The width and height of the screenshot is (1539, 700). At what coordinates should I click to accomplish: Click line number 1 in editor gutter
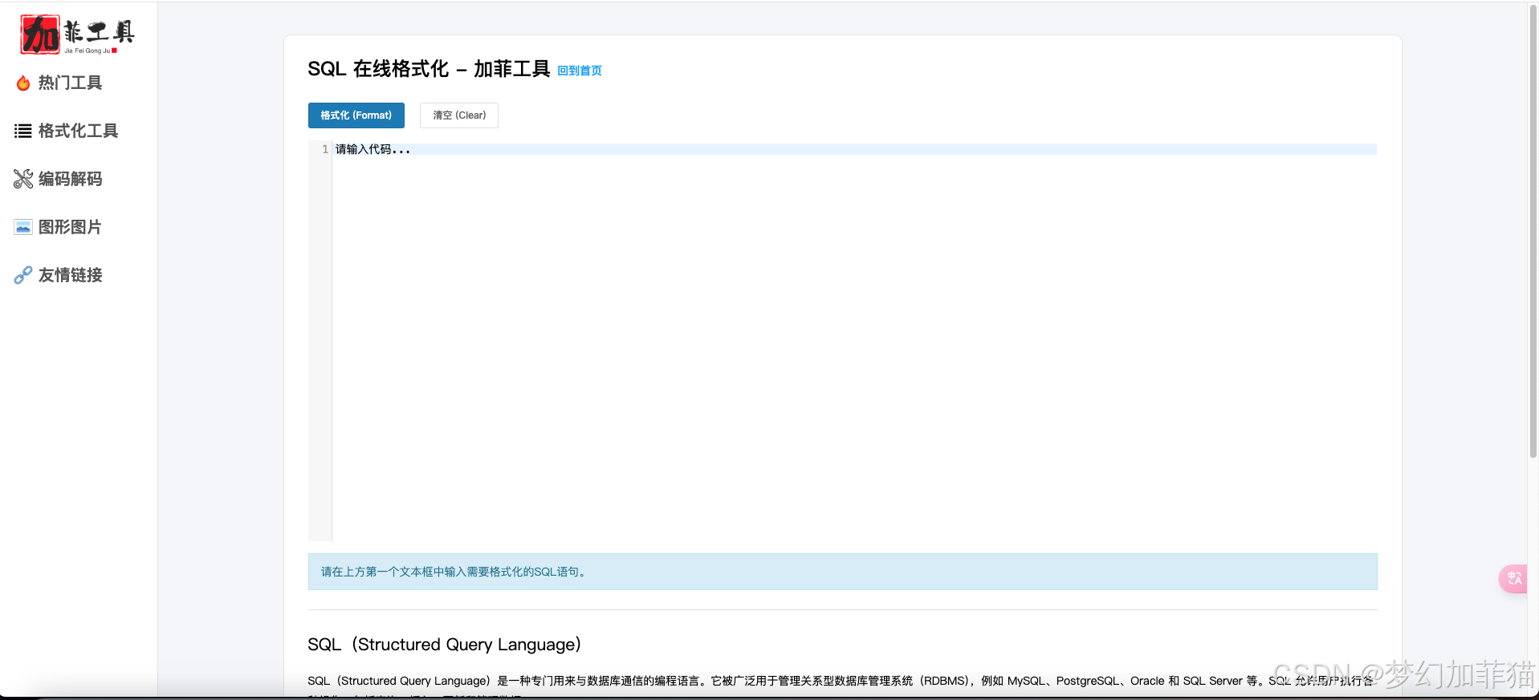point(324,149)
